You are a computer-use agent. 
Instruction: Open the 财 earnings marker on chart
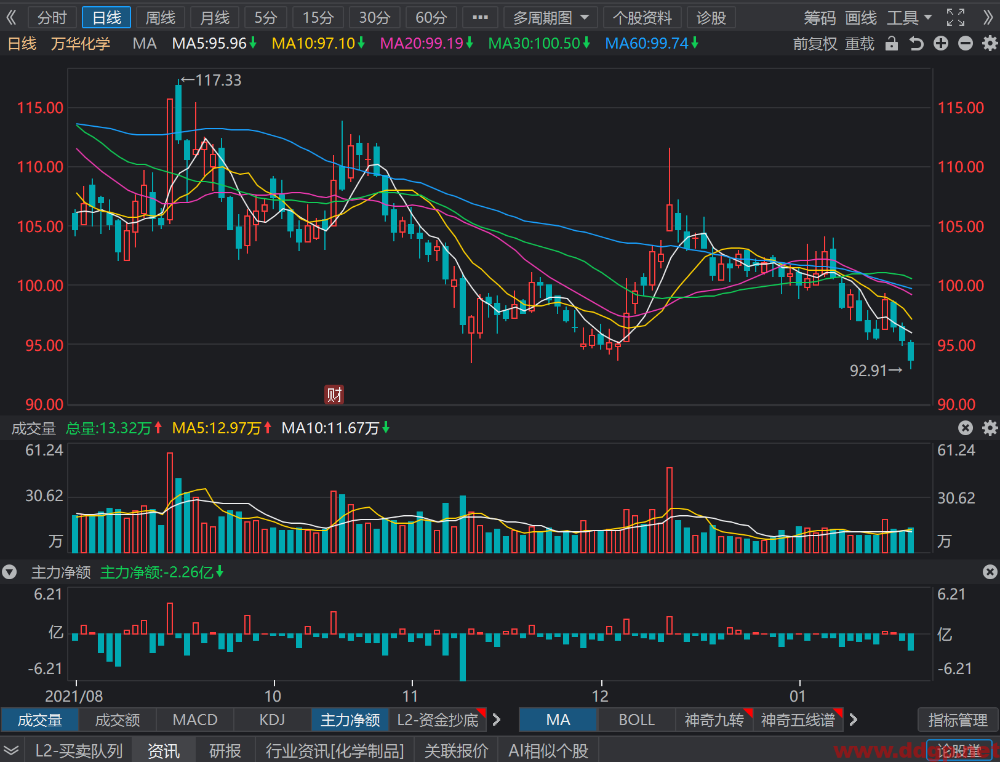point(334,395)
